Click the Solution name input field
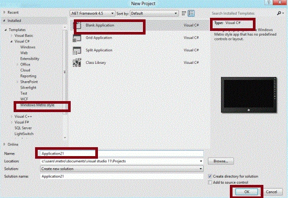 (121, 177)
